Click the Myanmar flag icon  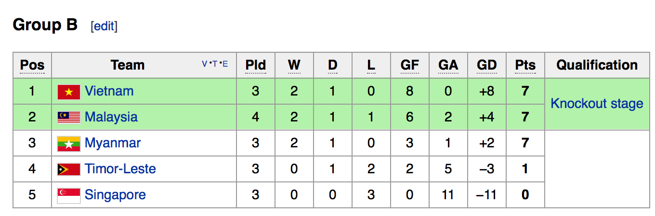tap(68, 144)
